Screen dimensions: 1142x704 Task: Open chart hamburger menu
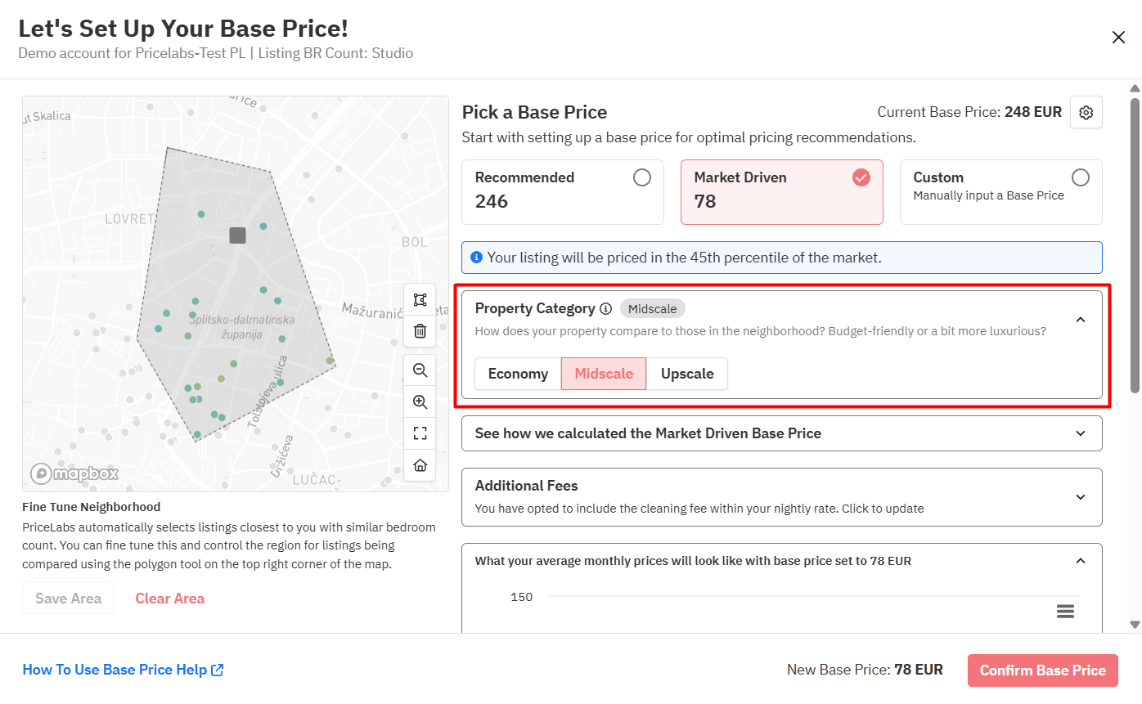point(1064,612)
